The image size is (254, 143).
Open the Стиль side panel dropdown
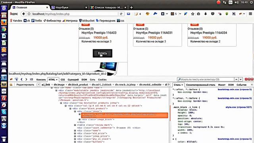[x=182, y=85]
